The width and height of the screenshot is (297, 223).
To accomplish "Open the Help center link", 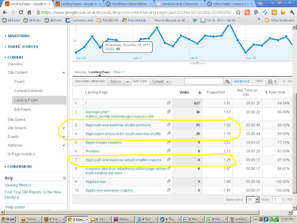I will point(15,207).
